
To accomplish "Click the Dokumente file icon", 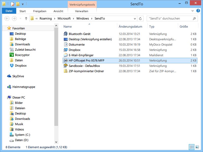I will coord(66,45).
